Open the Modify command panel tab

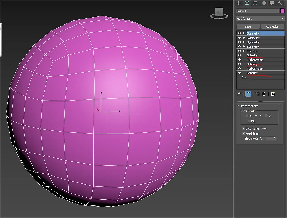click(x=247, y=3)
